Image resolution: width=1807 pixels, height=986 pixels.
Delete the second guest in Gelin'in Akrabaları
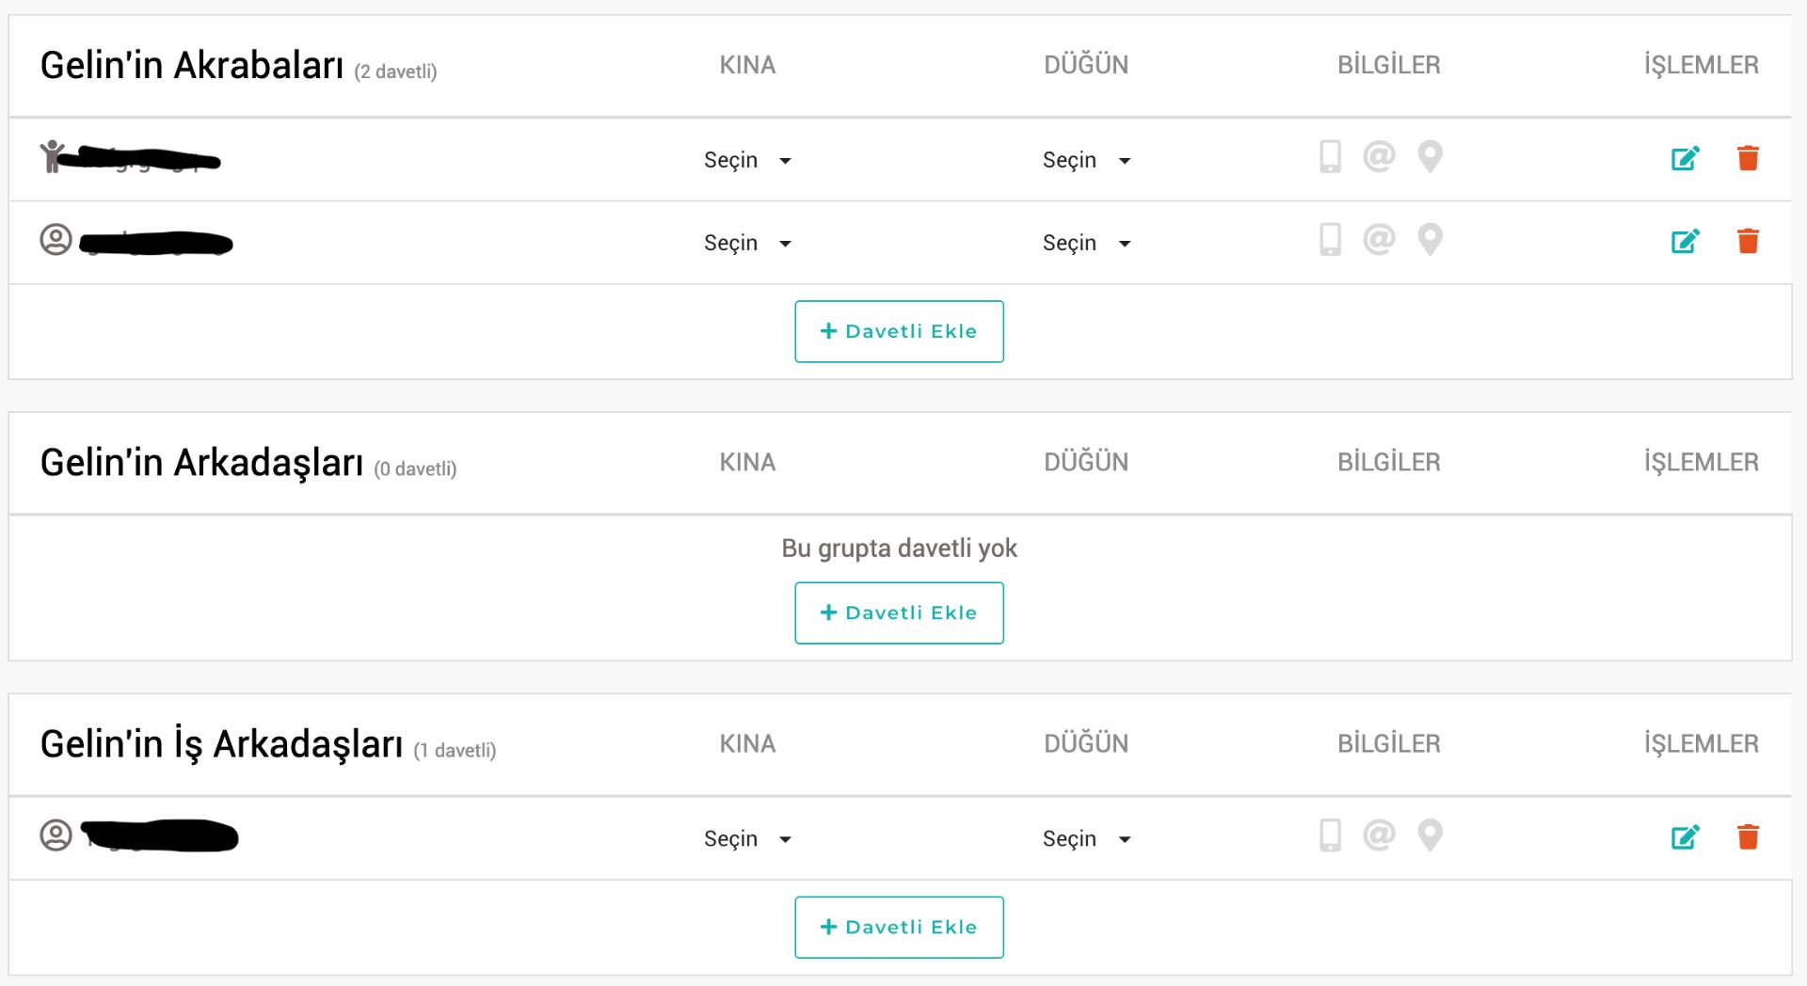[x=1748, y=241]
